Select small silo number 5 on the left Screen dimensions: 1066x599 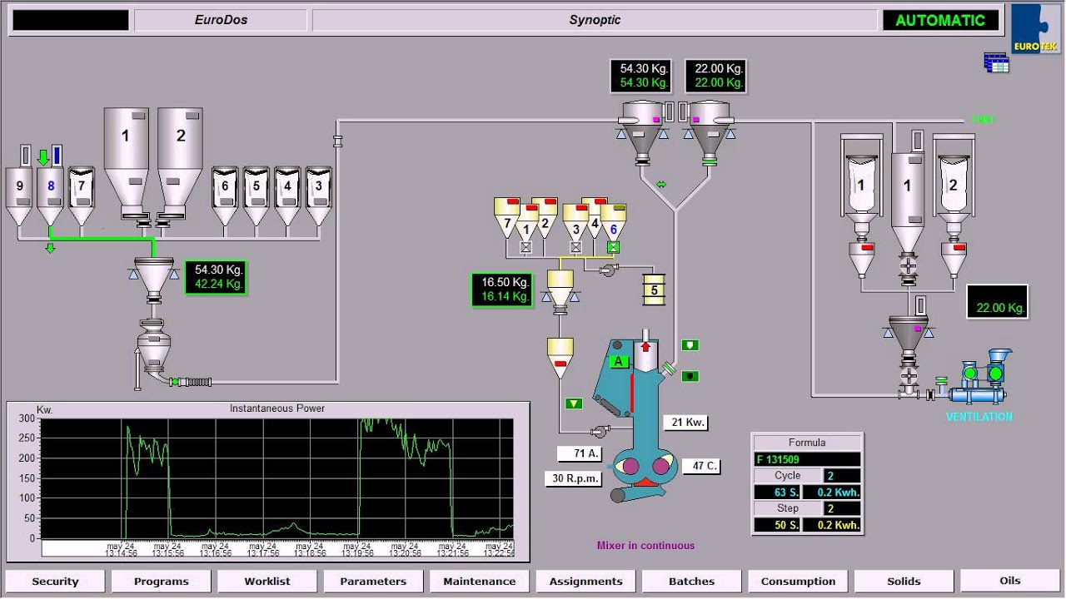[257, 196]
